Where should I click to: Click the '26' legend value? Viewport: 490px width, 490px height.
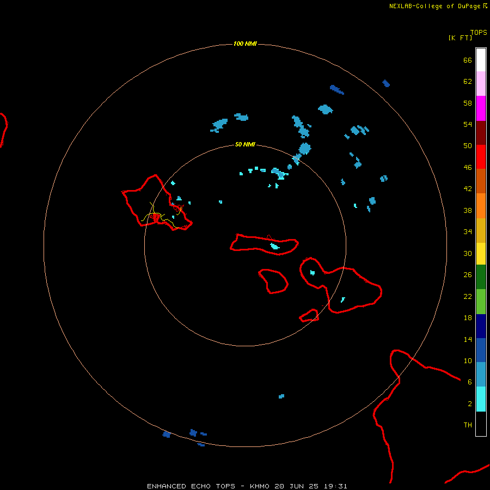point(468,275)
